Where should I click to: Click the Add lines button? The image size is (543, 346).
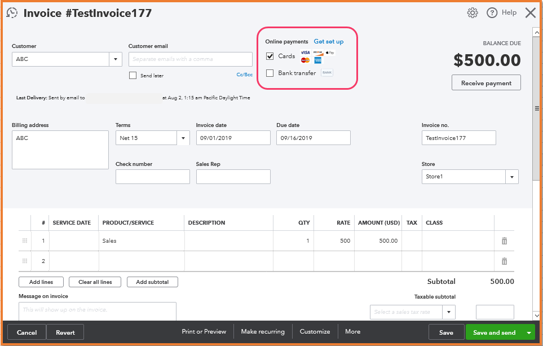[x=41, y=282]
